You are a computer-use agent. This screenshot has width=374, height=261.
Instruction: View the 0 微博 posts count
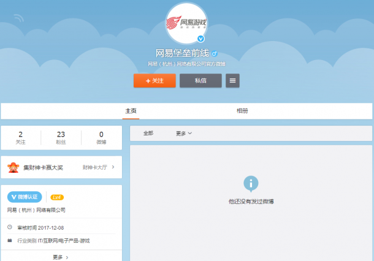point(101,137)
